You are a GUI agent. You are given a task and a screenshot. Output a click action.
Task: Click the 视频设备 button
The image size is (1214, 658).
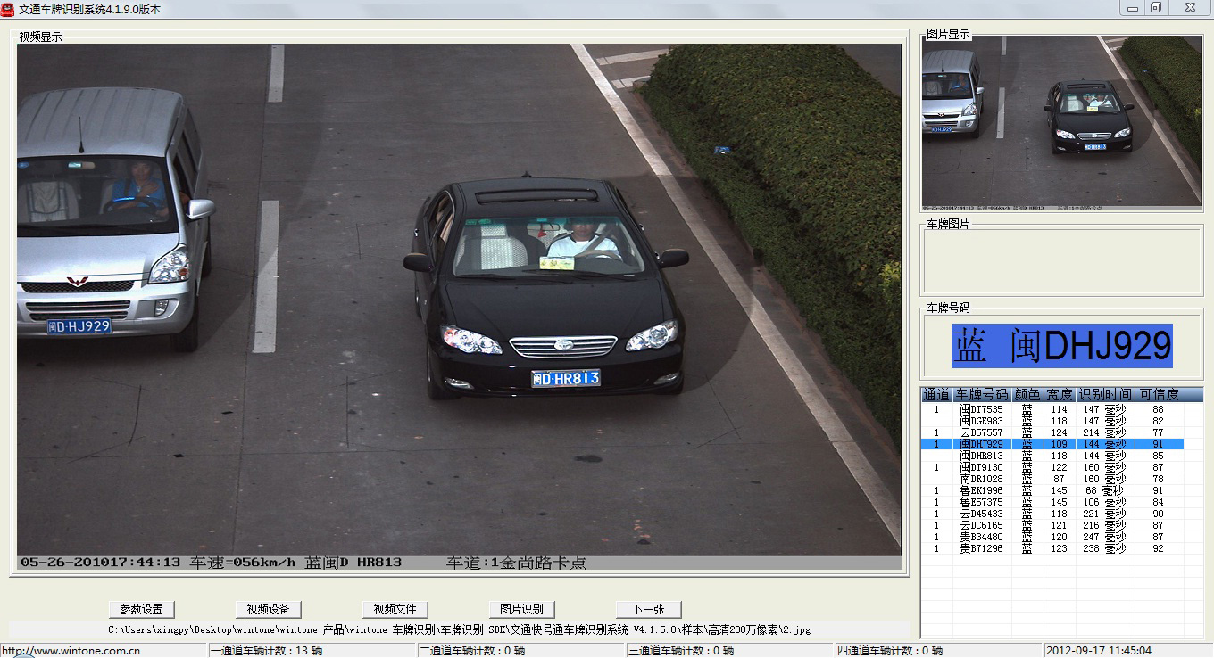[x=268, y=609]
